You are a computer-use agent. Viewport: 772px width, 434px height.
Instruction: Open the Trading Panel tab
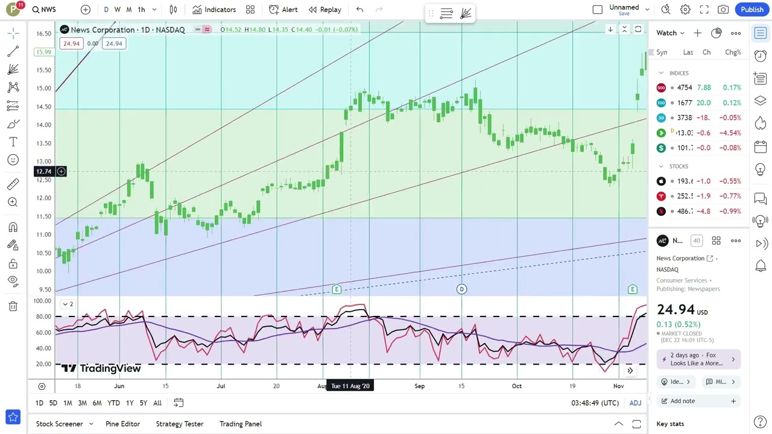[241, 424]
